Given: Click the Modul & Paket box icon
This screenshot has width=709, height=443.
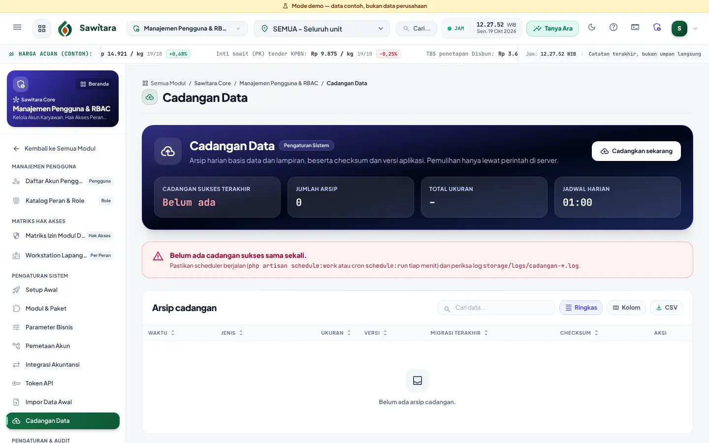Looking at the screenshot, I should pyautogui.click(x=16, y=309).
